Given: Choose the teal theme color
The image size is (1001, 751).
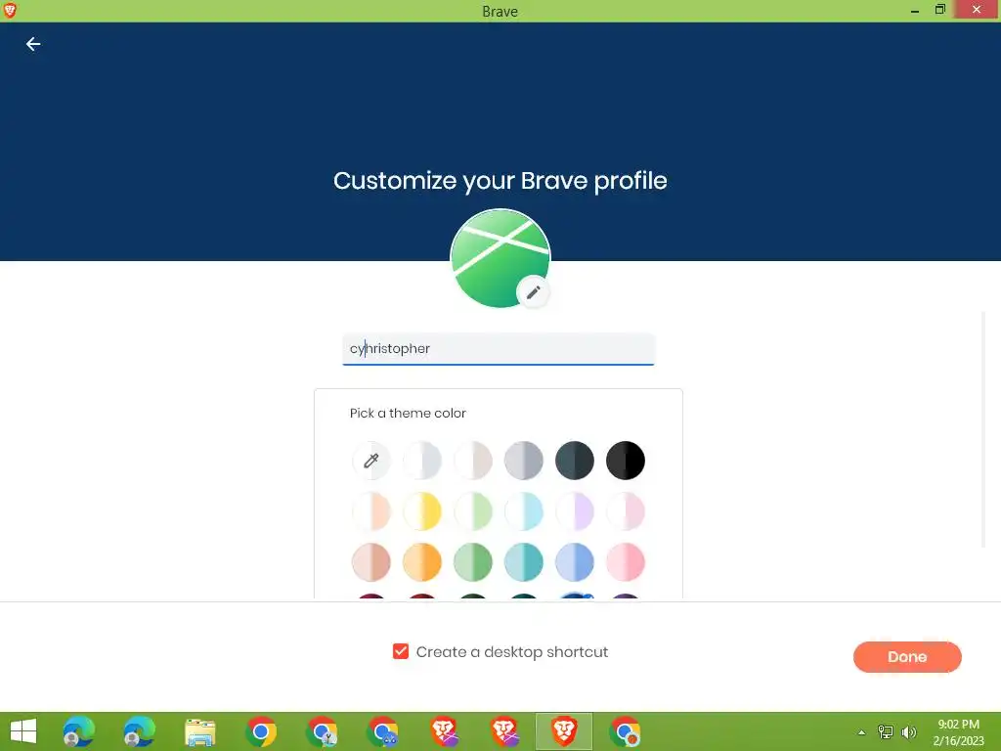Looking at the screenshot, I should click(x=524, y=562).
